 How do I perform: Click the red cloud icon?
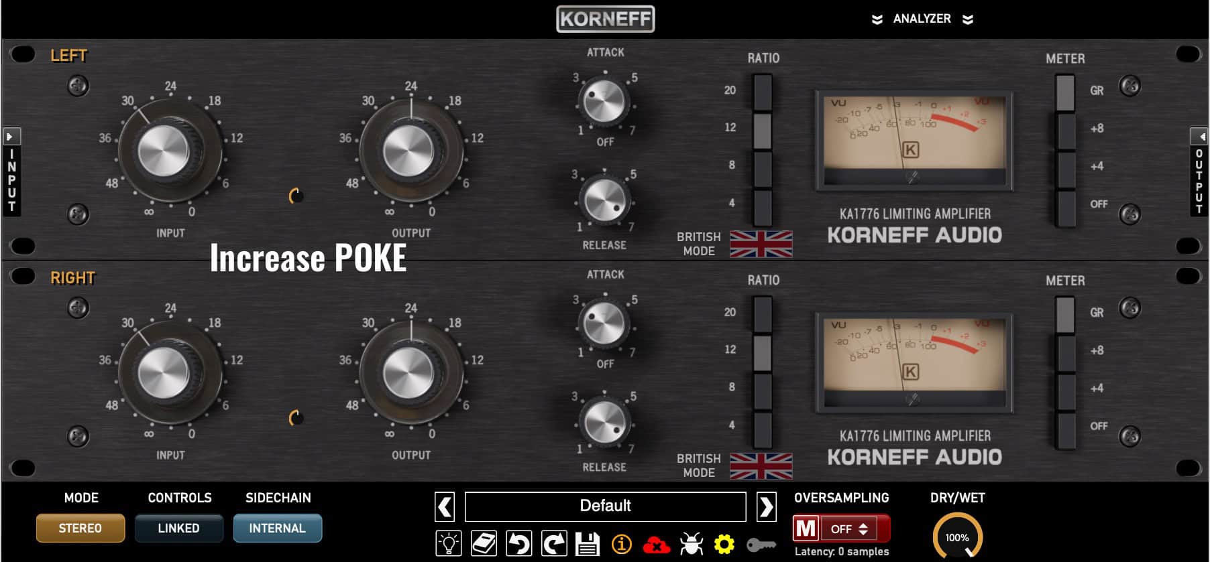[657, 545]
